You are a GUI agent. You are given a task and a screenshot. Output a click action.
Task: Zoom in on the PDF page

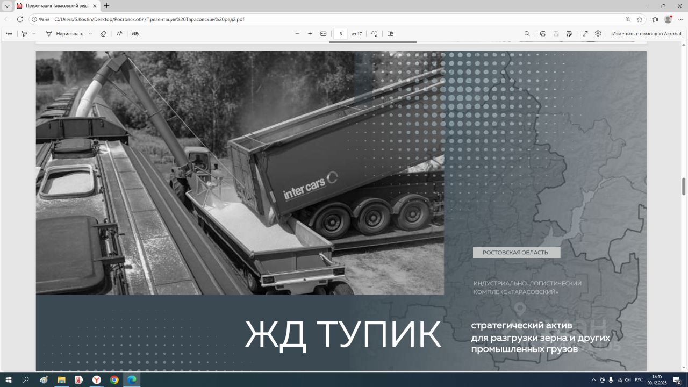coord(310,33)
